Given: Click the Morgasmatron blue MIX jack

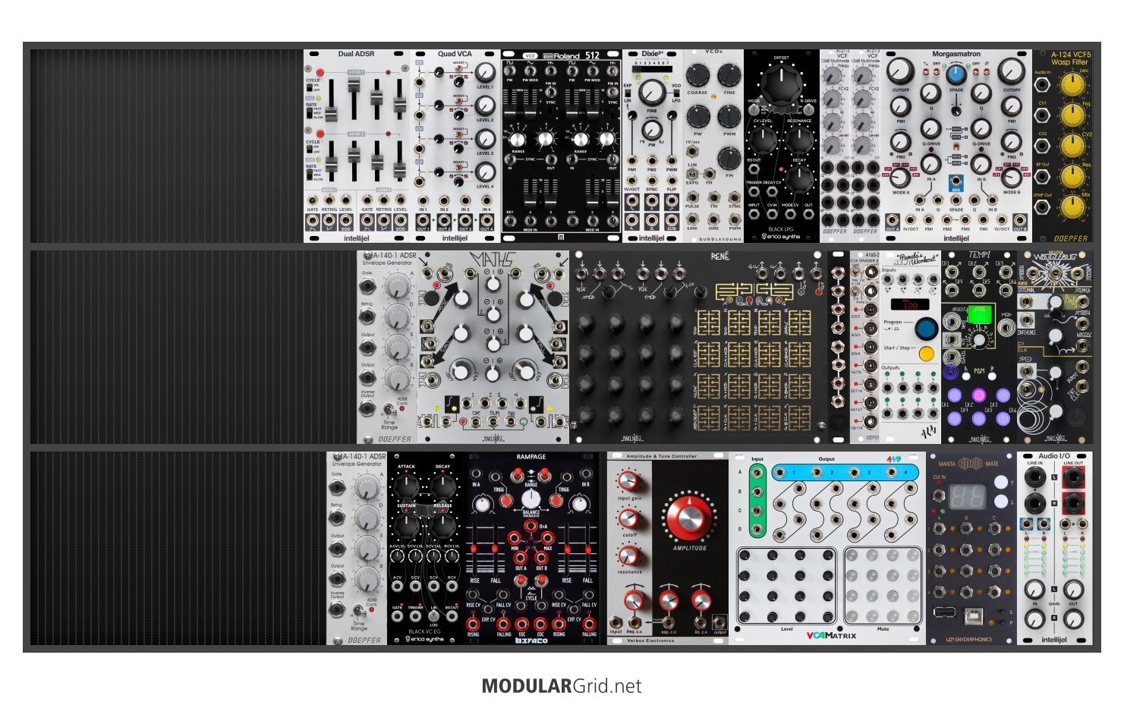Looking at the screenshot, I should coord(956,182).
